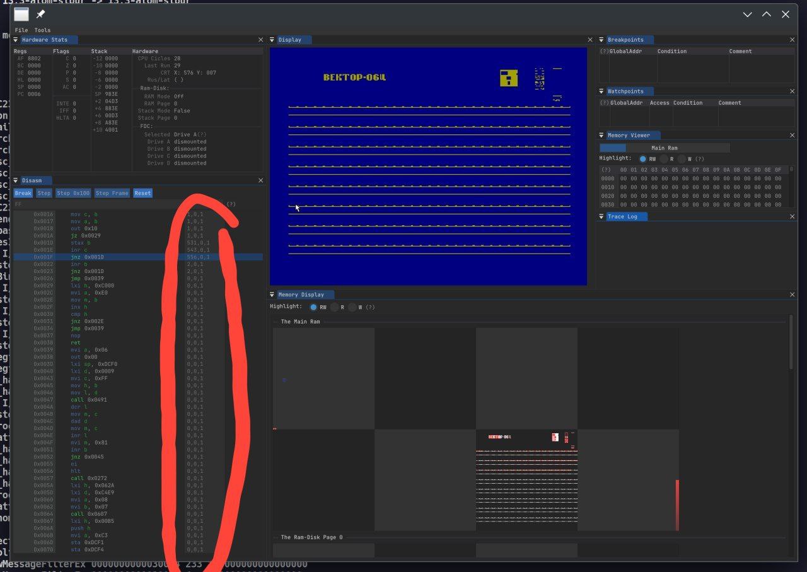807x572 pixels.
Task: Open the Watchpoints panel dropdown arrow
Action: (602, 91)
